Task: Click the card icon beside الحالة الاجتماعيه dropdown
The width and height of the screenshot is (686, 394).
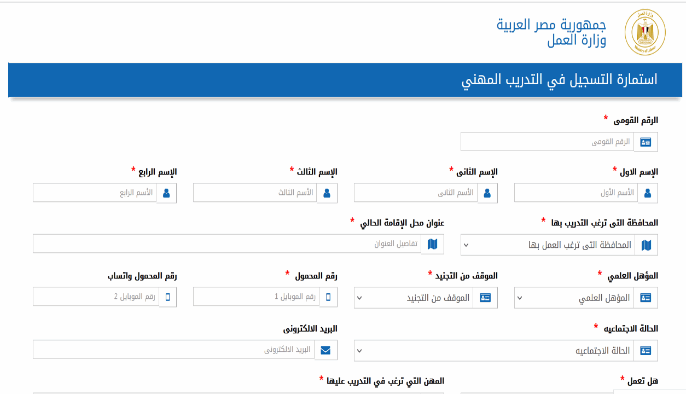Action: [x=646, y=351]
